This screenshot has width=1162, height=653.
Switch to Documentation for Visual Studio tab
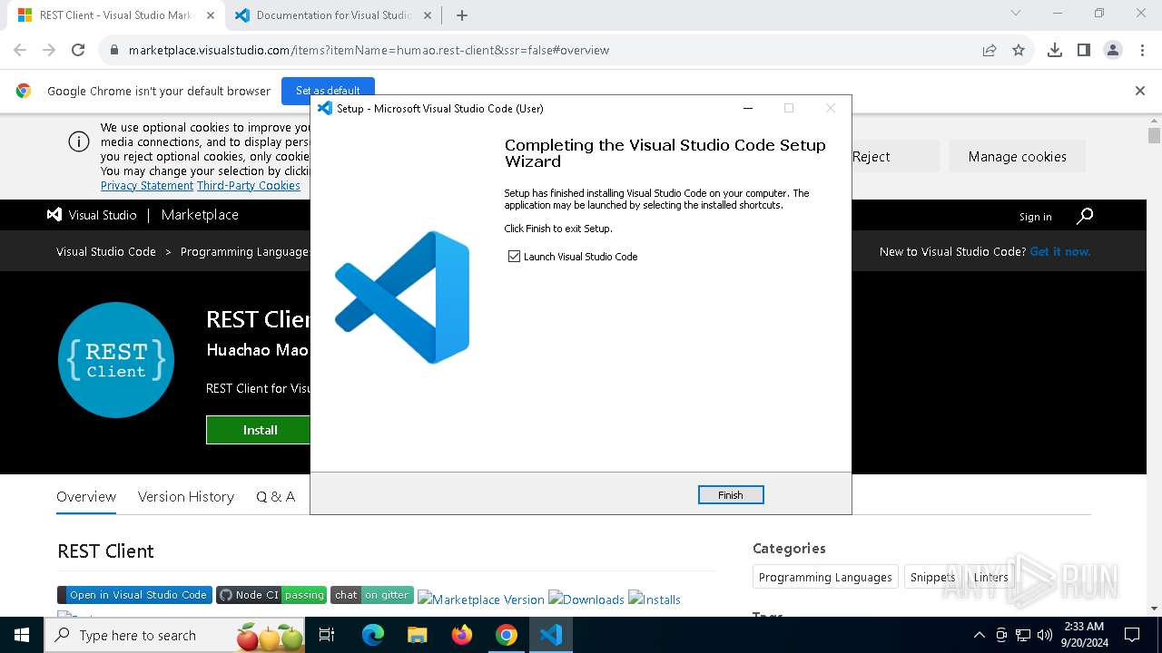[x=333, y=15]
